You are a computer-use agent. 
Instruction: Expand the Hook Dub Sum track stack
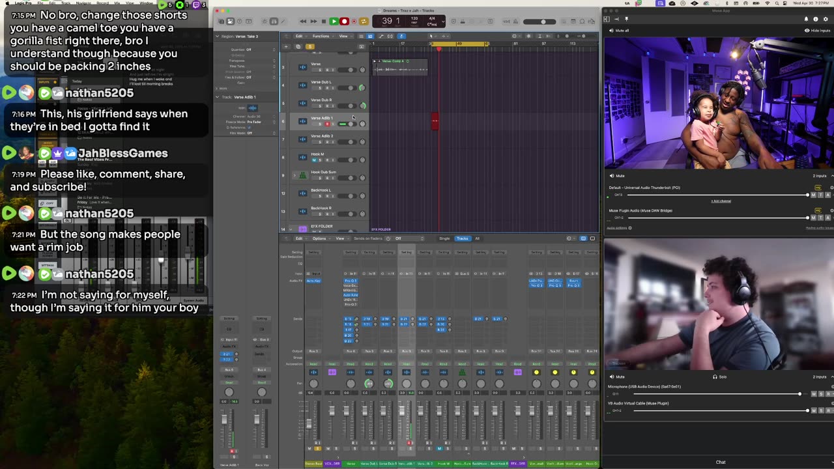coord(294,175)
